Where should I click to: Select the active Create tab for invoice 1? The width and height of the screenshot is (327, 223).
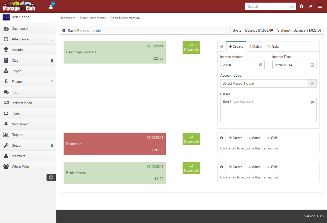pyautogui.click(x=236, y=47)
